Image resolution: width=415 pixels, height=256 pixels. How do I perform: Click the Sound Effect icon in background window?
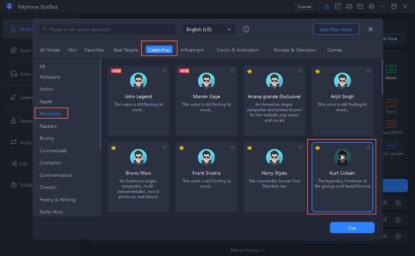coord(391,124)
